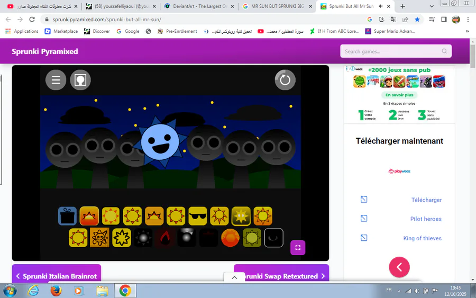The height and width of the screenshot is (298, 476).
Task: Click the translate page icon in address bar
Action: point(393,19)
